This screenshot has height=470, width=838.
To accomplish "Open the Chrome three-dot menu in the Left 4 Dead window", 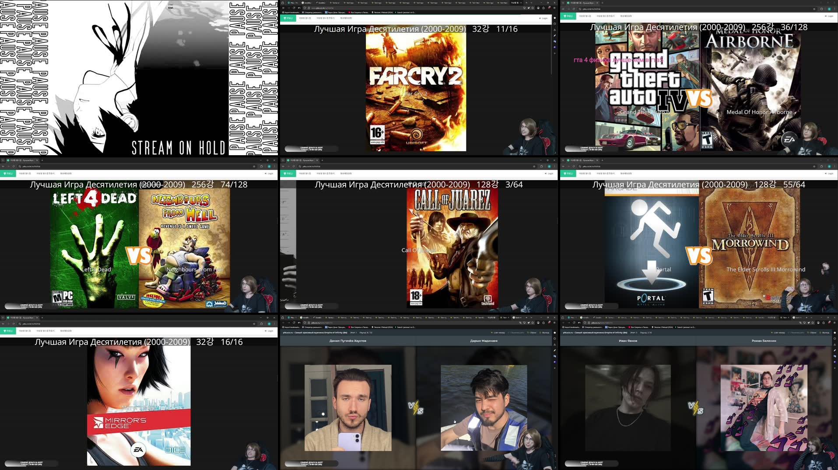I will [x=274, y=166].
